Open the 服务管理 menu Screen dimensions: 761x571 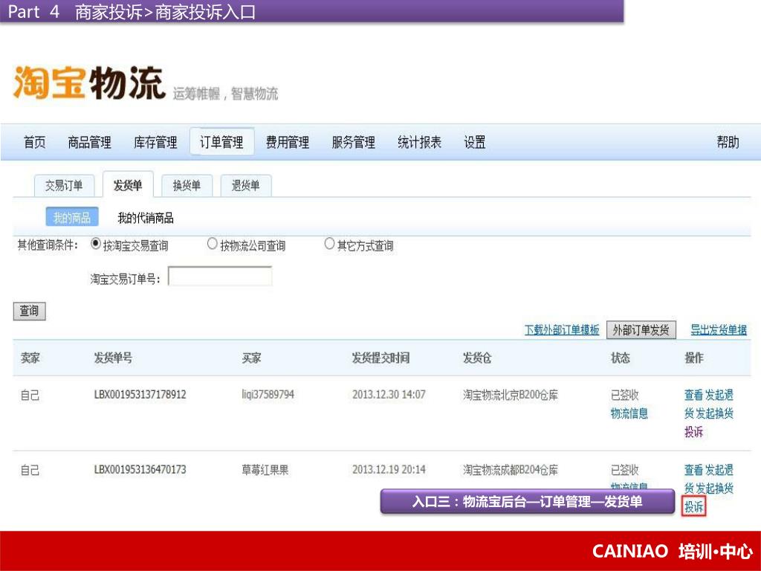click(353, 142)
